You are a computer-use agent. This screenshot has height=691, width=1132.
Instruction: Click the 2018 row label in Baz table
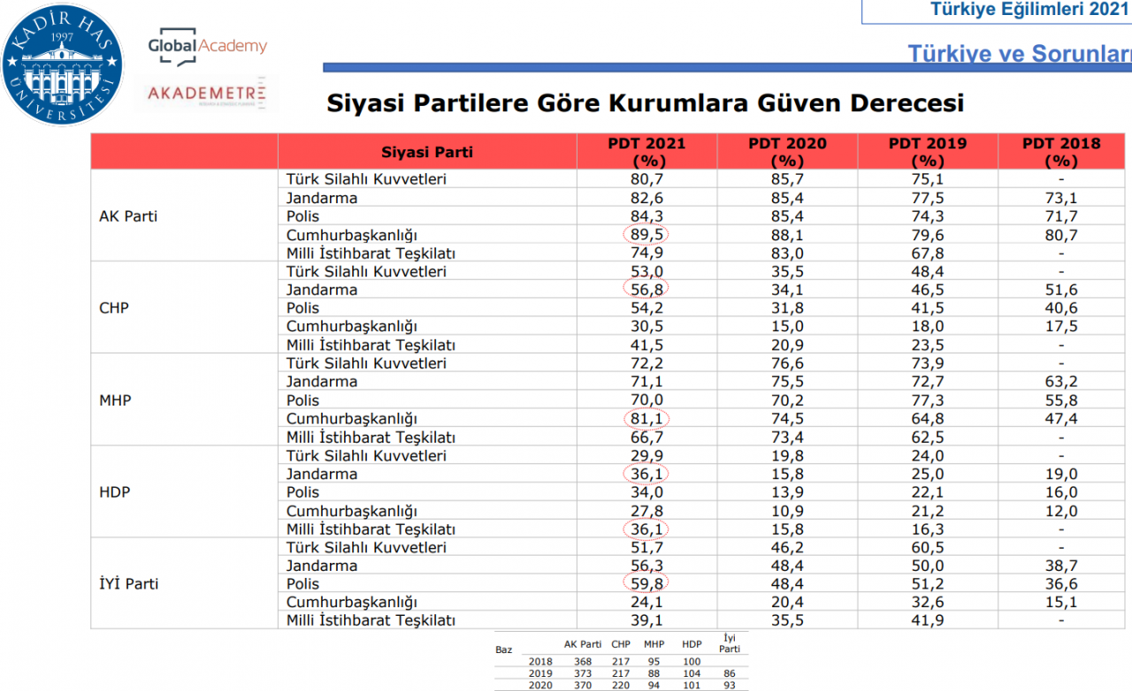[x=539, y=661]
